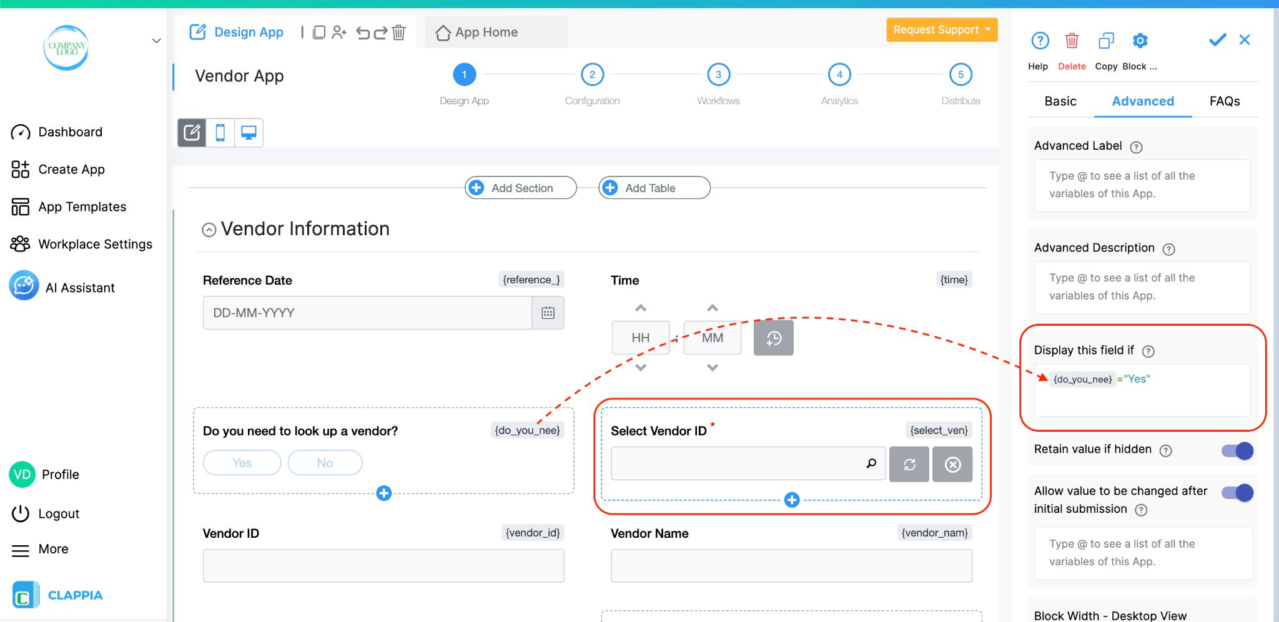The height and width of the screenshot is (622, 1279).
Task: Click the copy app icon in toolbar
Action: (319, 32)
